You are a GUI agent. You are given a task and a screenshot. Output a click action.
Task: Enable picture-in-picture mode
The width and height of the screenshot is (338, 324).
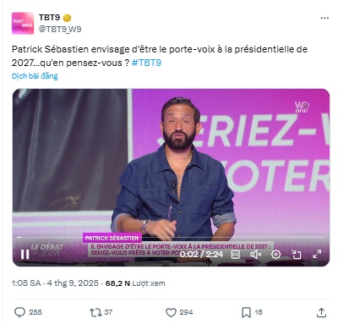tap(297, 255)
